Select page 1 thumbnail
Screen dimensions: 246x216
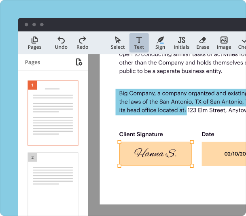tap(53, 113)
